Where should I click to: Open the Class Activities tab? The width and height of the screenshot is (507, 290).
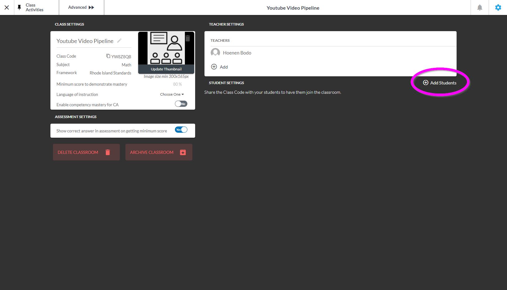[x=35, y=7]
